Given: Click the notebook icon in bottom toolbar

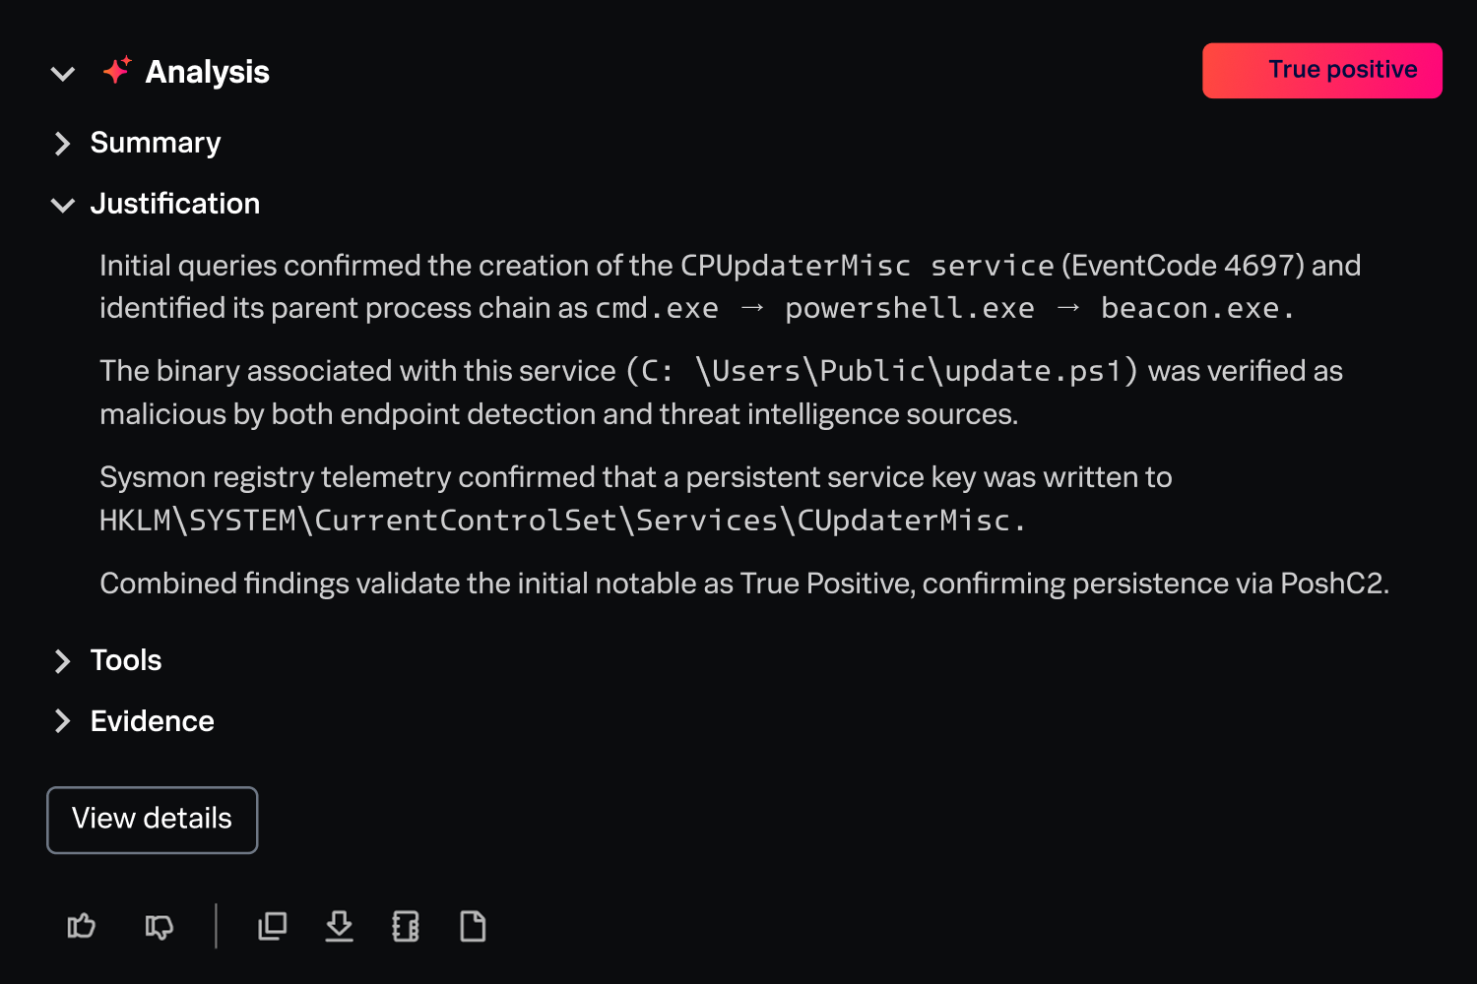Looking at the screenshot, I should (x=406, y=926).
